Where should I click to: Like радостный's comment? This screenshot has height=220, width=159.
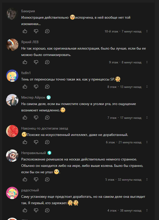25,210
